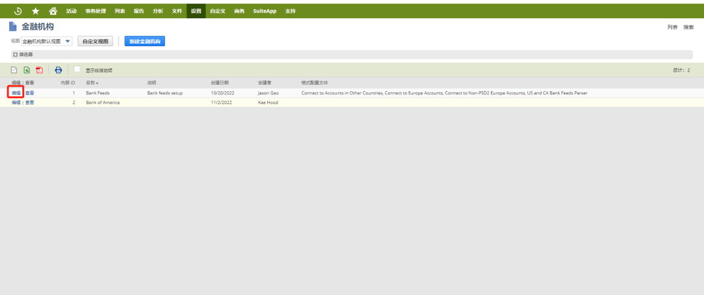Export the list as CSV icon
The width and height of the screenshot is (704, 295).
coord(14,70)
